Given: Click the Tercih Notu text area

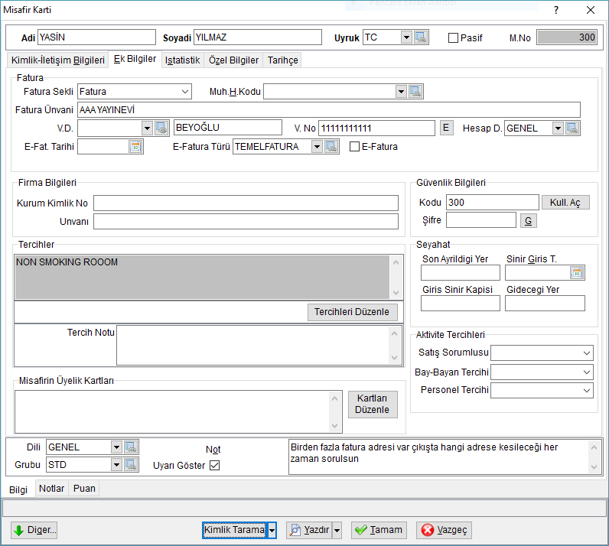Looking at the screenshot, I should click(x=253, y=345).
